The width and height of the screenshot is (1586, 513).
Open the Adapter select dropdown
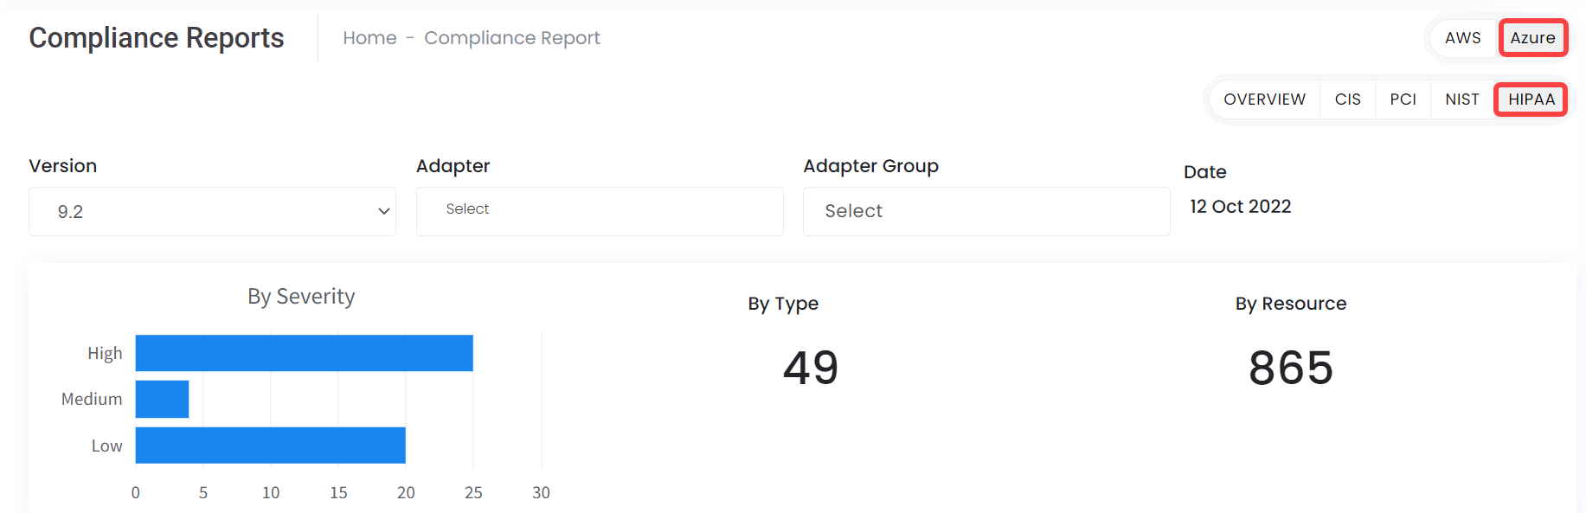point(599,211)
